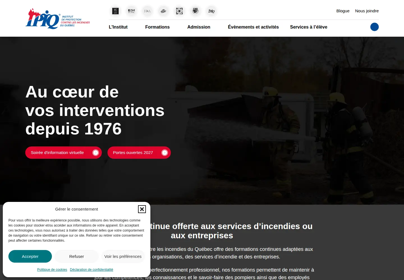Click the arrow on Portes ouvertes 2027

pyautogui.click(x=165, y=153)
